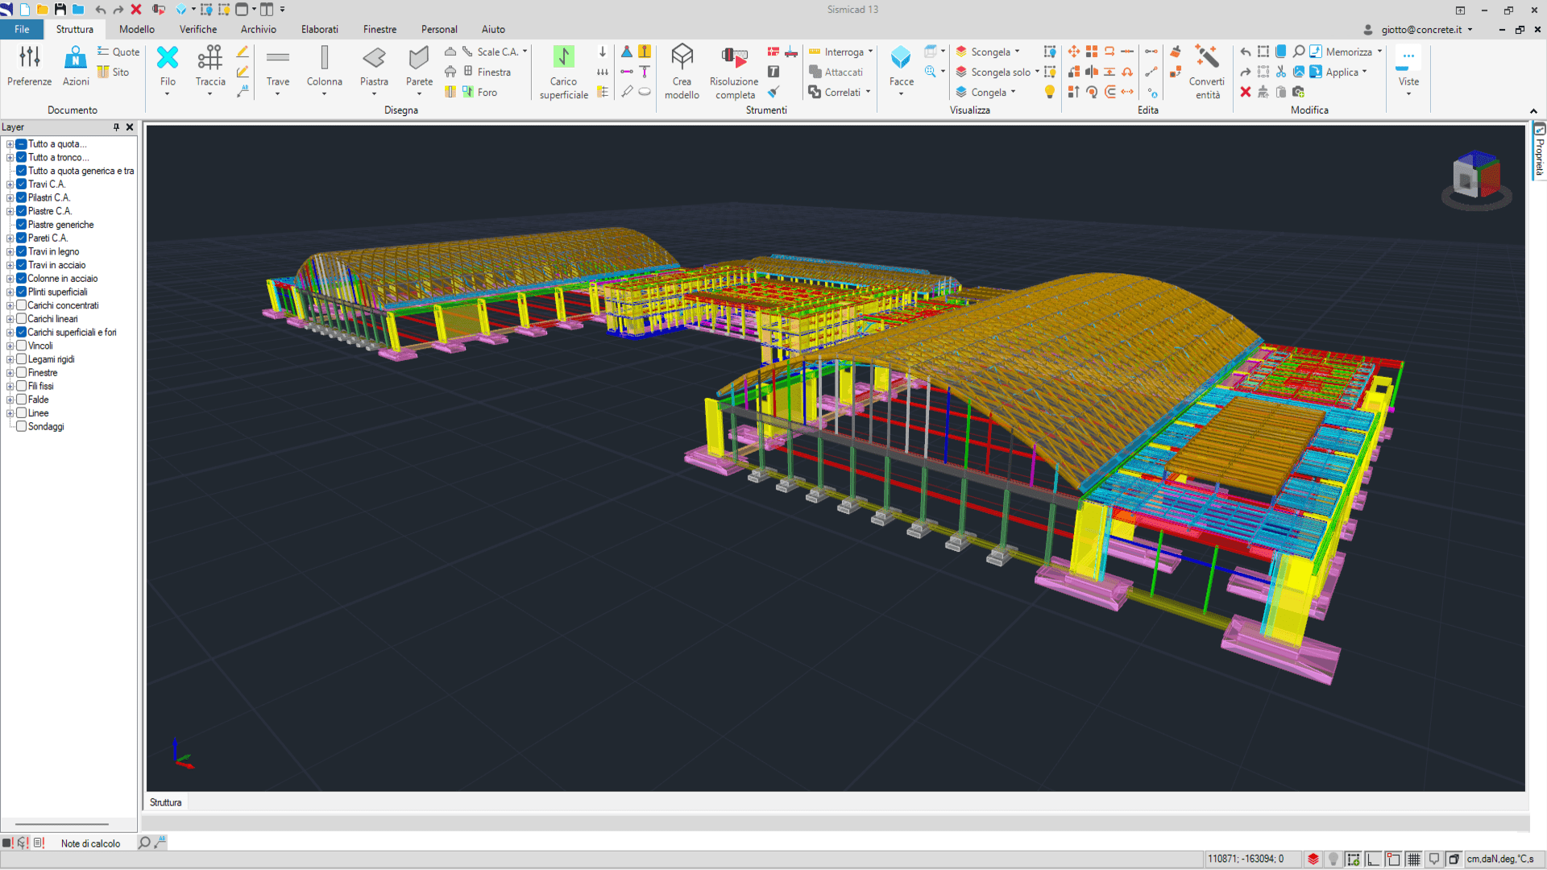Click the Applica button
Viewport: 1547px width, 870px height.
(1338, 72)
